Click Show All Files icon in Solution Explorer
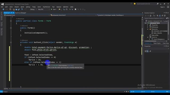This screenshot has width=170, height=95. point(165,16)
